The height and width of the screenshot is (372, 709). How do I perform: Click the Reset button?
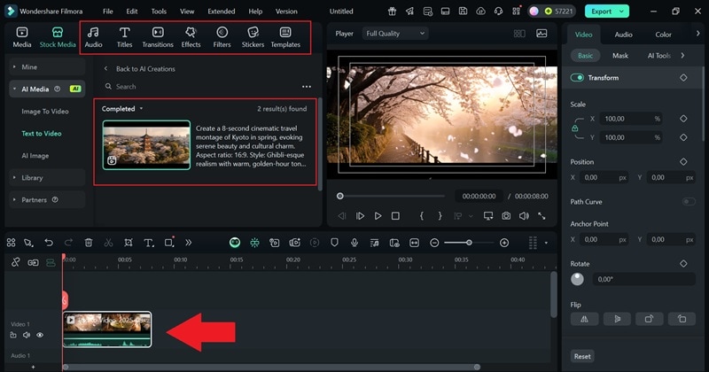(x=582, y=356)
